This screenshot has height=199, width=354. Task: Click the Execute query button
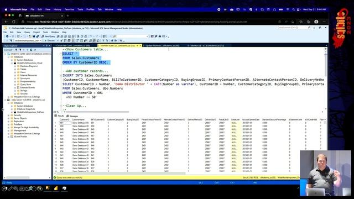click(x=49, y=40)
